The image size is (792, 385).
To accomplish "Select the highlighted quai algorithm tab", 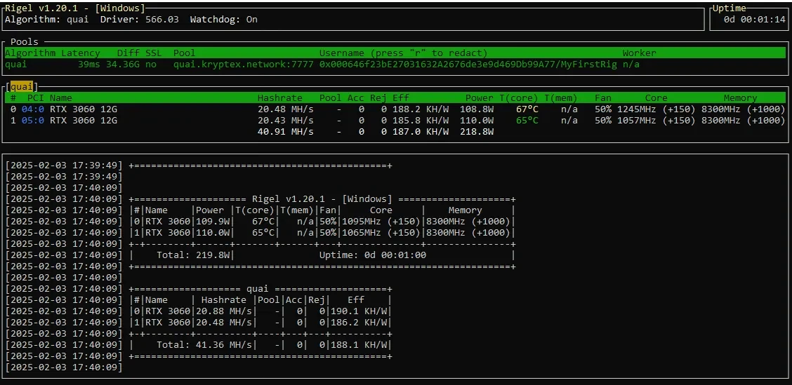I will pos(22,87).
